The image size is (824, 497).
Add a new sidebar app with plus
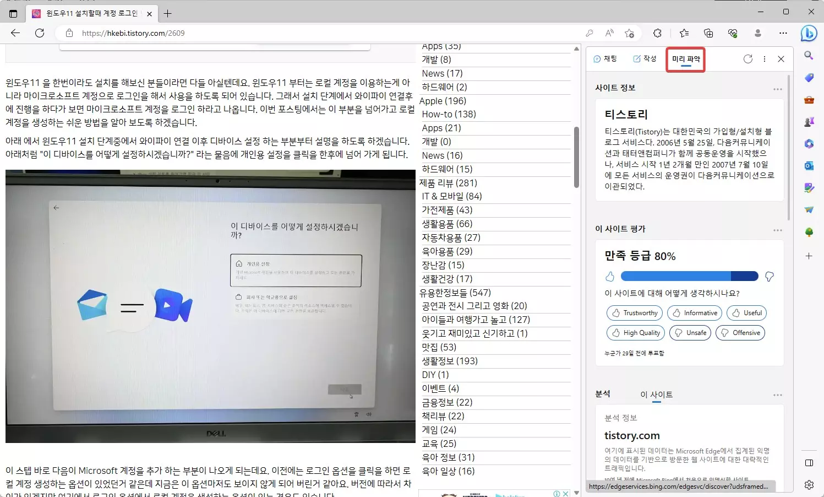[809, 256]
